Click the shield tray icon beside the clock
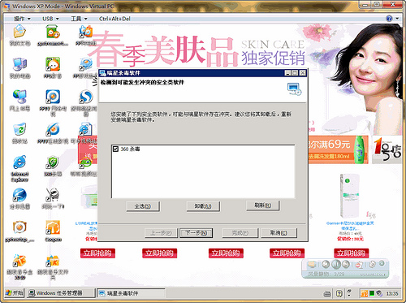Viewport: 406px width, 303px height. (379, 293)
